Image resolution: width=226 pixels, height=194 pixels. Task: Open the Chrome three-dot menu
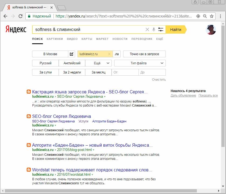pos(220,16)
